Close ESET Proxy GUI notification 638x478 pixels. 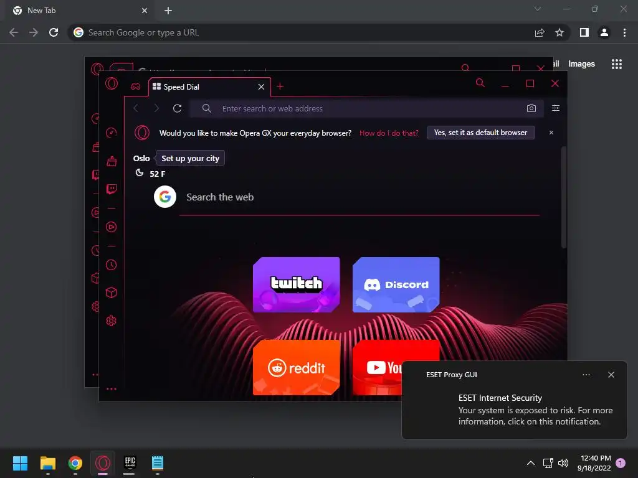(611, 375)
